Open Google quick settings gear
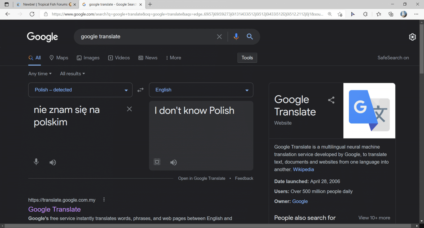This screenshot has width=424, height=228. tap(412, 37)
